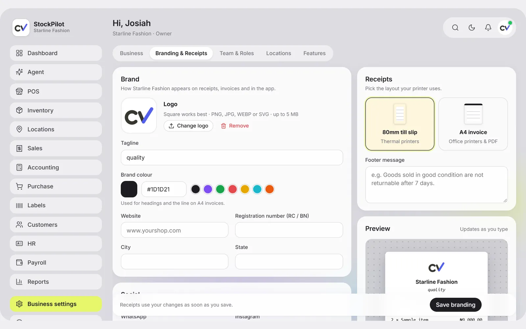Open Inventory from the sidebar

tap(56, 110)
